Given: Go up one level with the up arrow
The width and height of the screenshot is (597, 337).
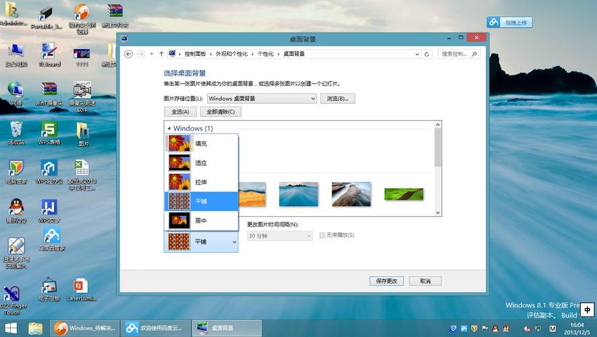Looking at the screenshot, I should [x=161, y=54].
